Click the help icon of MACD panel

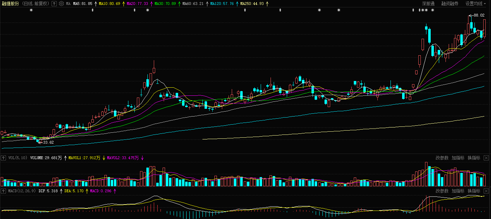pos(4,191)
